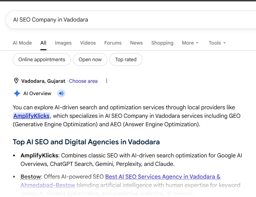This screenshot has height=197, width=256.
Task: Click the Vadodara, Gujarat location text
Action: pos(43,81)
